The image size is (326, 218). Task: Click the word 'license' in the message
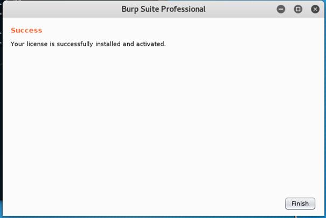(37, 44)
